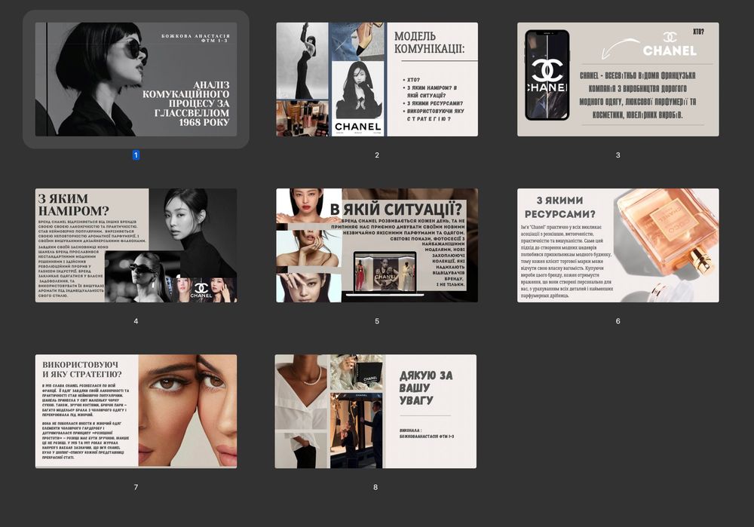Image resolution: width=754 pixels, height=527 pixels.
Task: Click the laptop image on the situation slide
Action: tap(385, 274)
